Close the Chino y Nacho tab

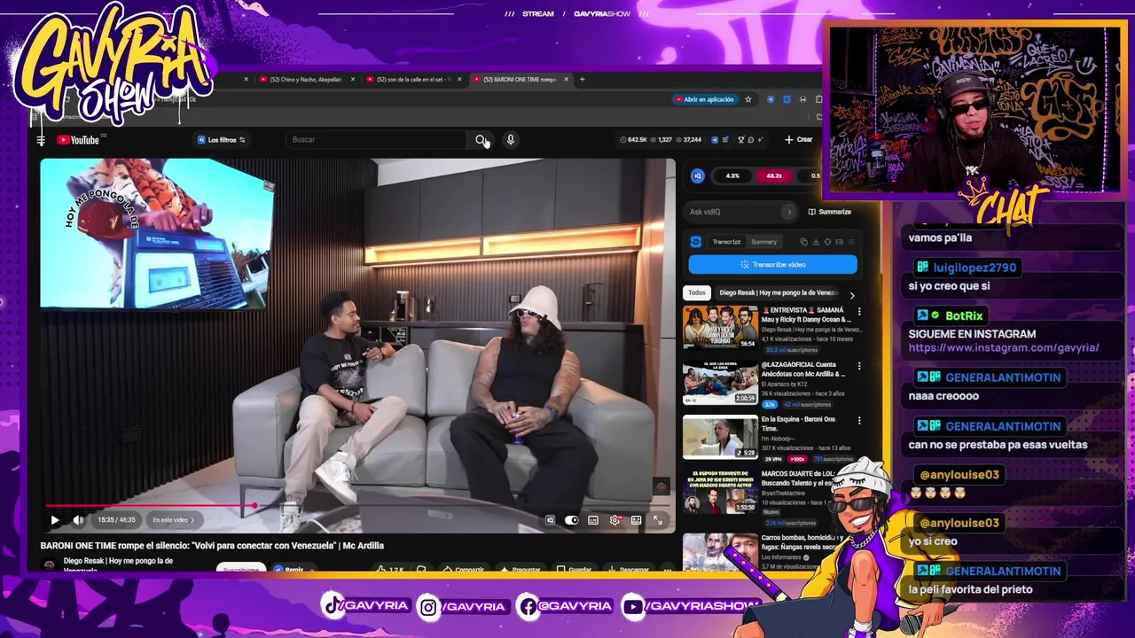[x=353, y=80]
